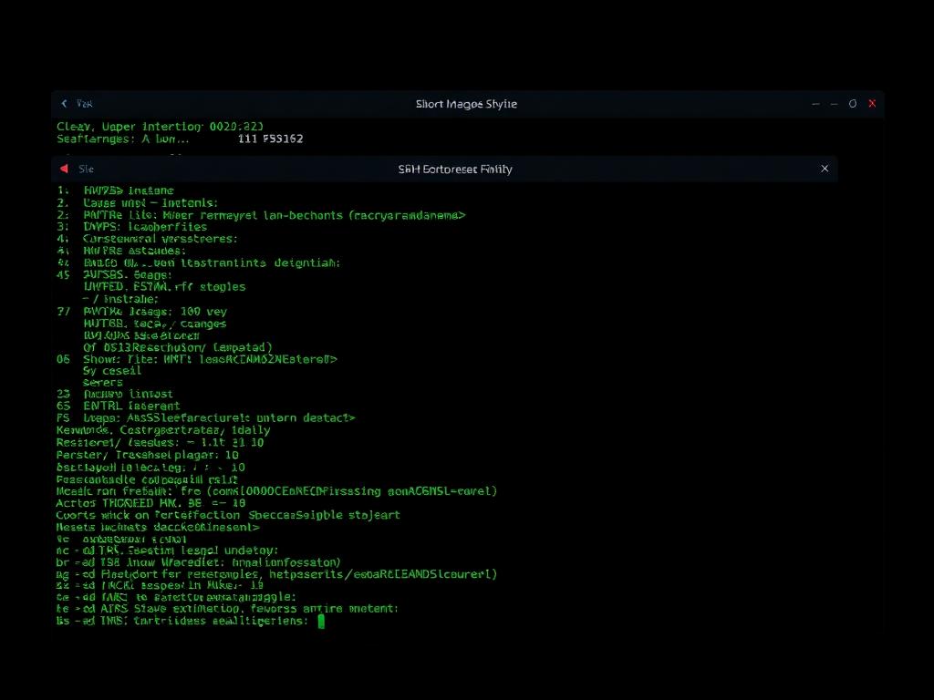This screenshot has height=700, width=934.
Task: Click the line containing '100 vey'
Action: (141, 312)
